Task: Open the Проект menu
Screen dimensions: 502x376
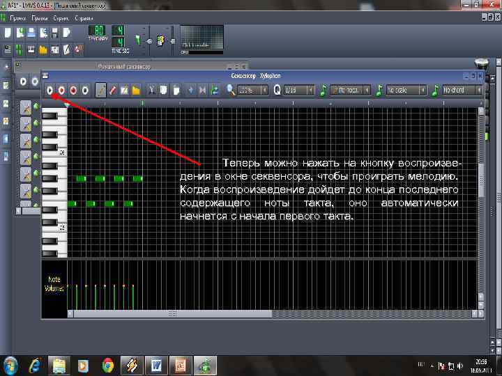Action: (17, 19)
